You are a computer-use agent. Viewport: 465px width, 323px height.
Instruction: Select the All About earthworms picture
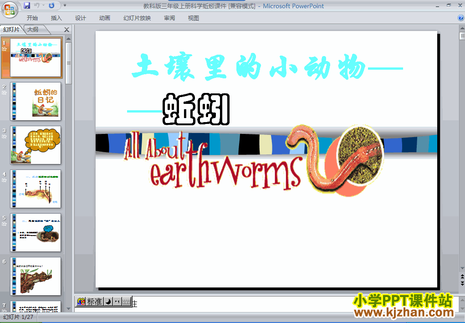tap(254, 160)
